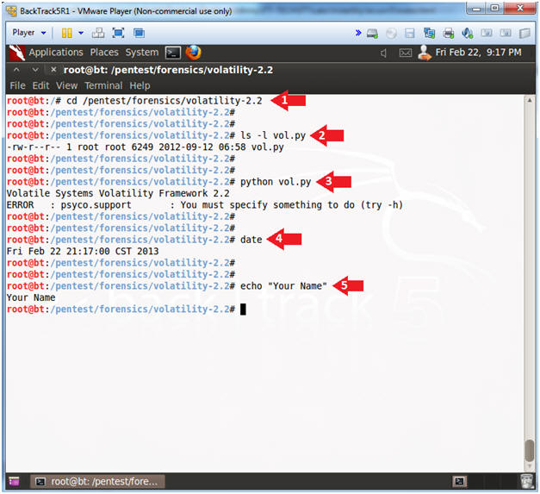Click the VMware Player title bar icon
The image size is (540, 494).
click(11, 11)
